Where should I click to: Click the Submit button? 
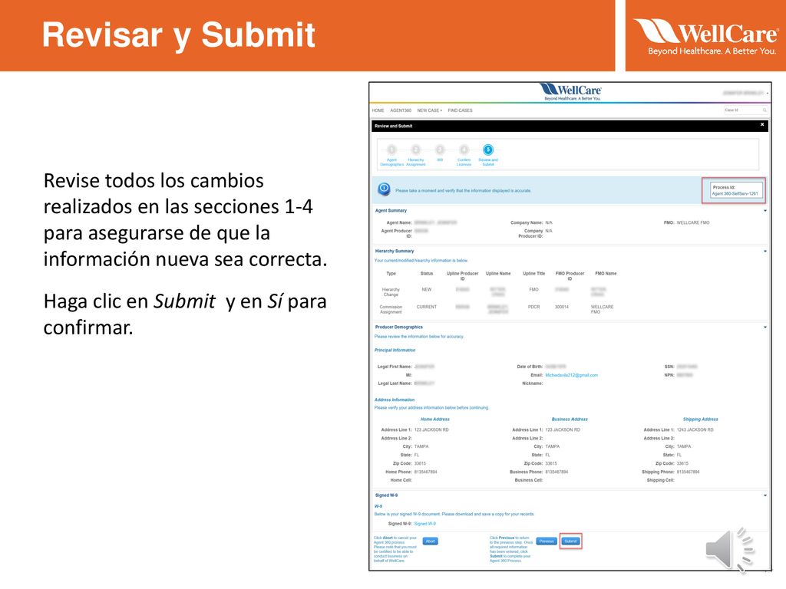(570, 541)
